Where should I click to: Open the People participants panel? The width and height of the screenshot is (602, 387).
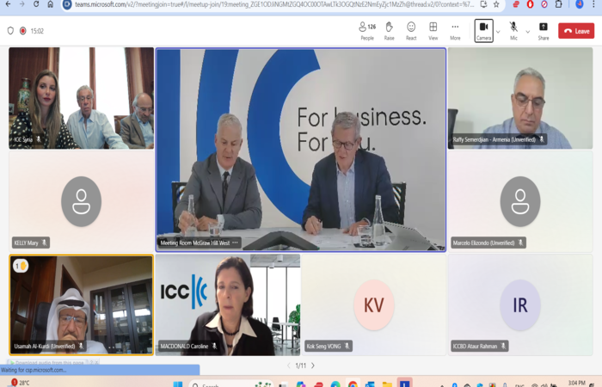(367, 30)
